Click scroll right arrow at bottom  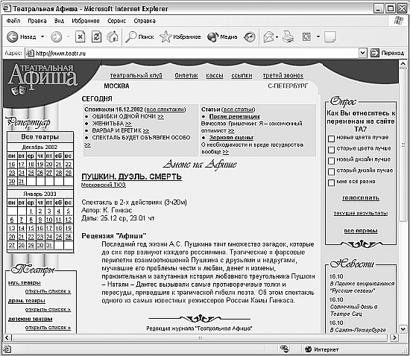coord(394,337)
